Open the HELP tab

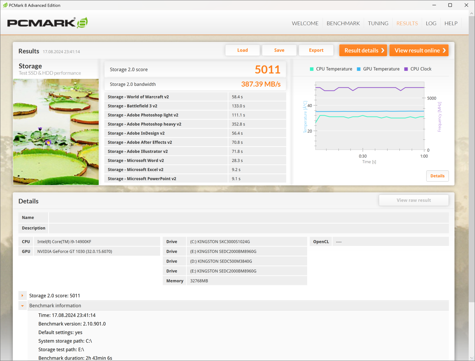tap(451, 23)
